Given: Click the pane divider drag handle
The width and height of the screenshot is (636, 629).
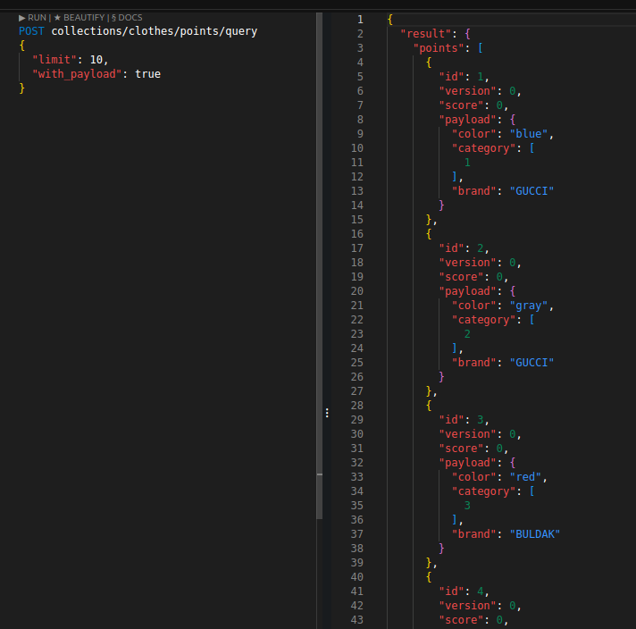Looking at the screenshot, I should click(327, 413).
